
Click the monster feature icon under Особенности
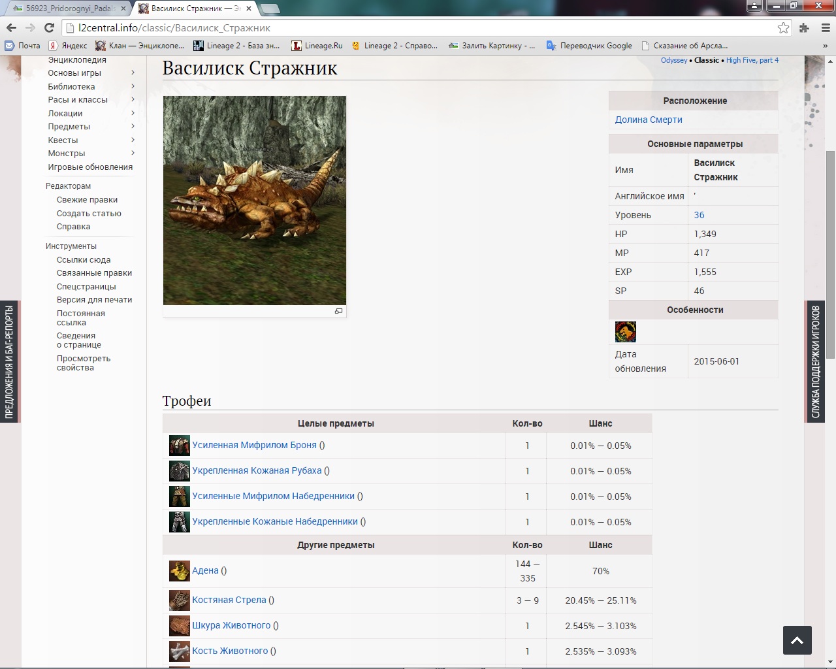tap(626, 332)
